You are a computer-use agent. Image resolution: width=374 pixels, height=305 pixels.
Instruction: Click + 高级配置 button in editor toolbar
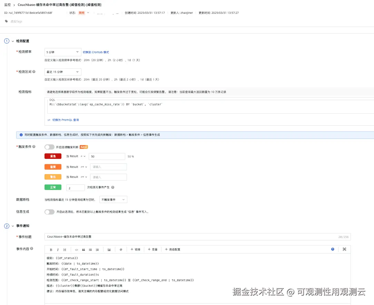click(x=173, y=250)
